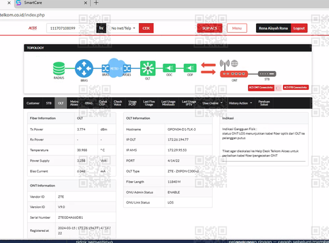Image resolution: width=329 pixels, height=243 pixels.
Task: Click the Vendor ID value ZTE
Action: (x=61, y=196)
